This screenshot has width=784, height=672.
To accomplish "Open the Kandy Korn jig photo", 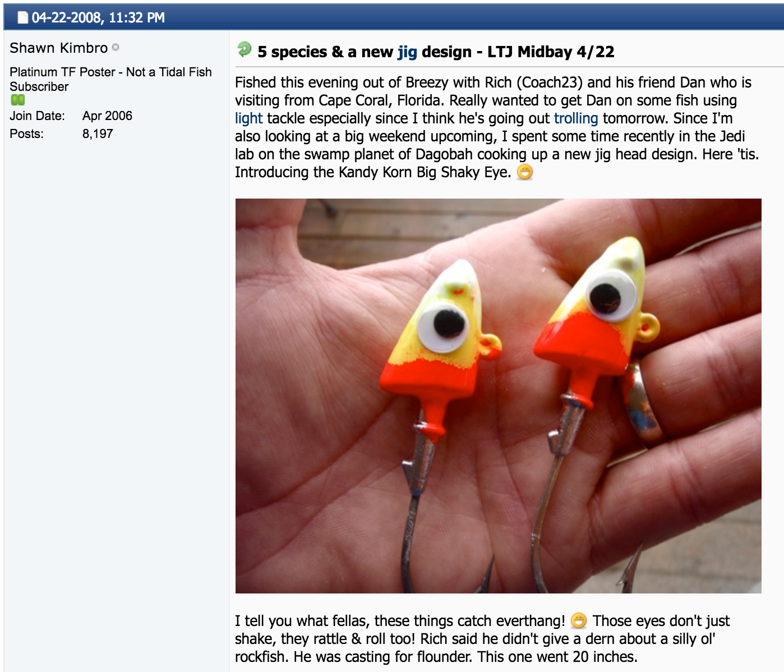I will [x=498, y=395].
